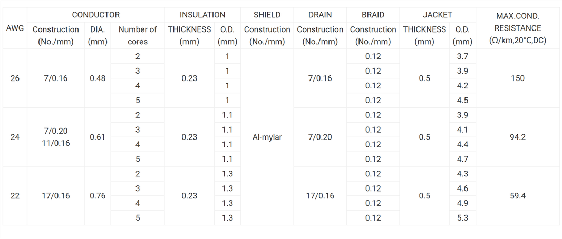Select the SHIELD header cell
Image resolution: width=562 pixels, height=239 pixels.
pos(267,15)
